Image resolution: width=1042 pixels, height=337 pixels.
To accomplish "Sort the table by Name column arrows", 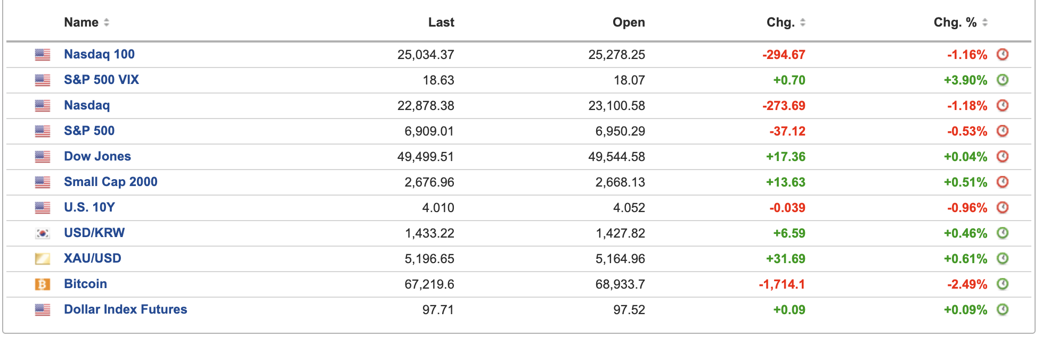I will pos(107,22).
